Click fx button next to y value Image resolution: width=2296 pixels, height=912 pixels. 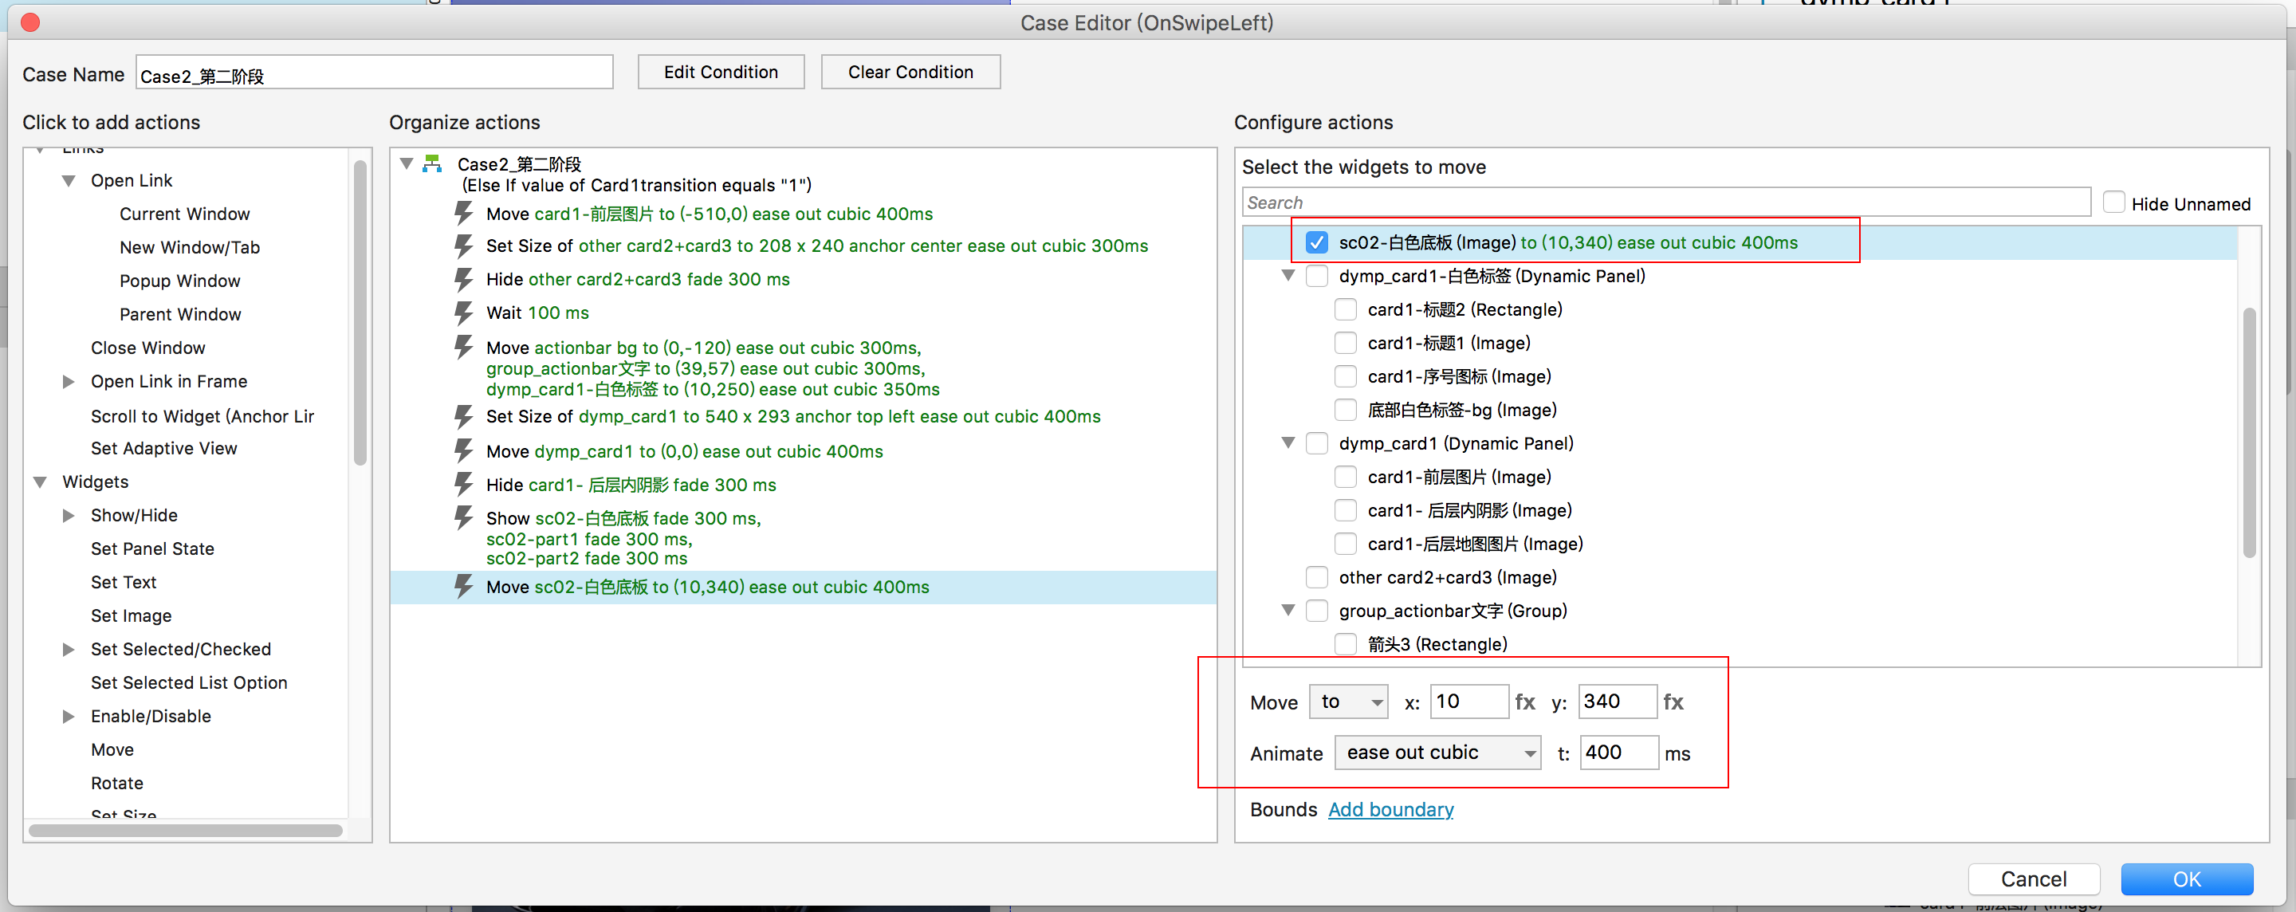click(1673, 702)
